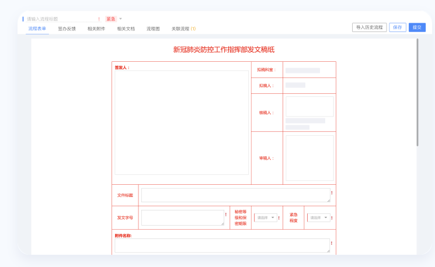The width and height of the screenshot is (435, 267).
Task: Submit the form with 提交 button
Action: tap(417, 27)
